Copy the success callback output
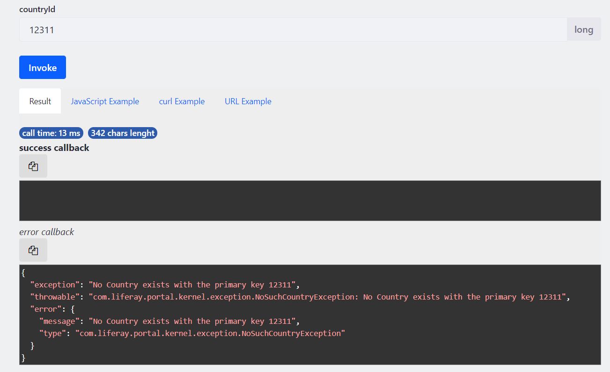610x372 pixels. tap(33, 166)
